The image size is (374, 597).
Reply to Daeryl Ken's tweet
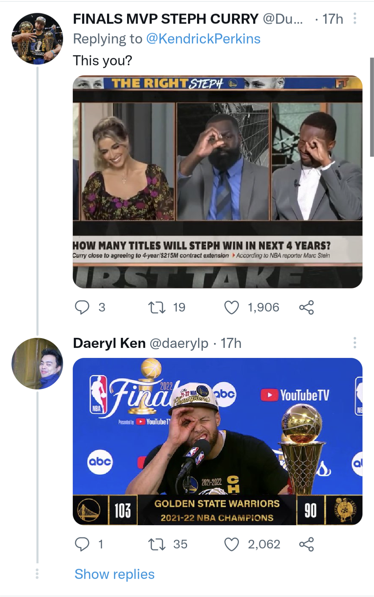(82, 544)
